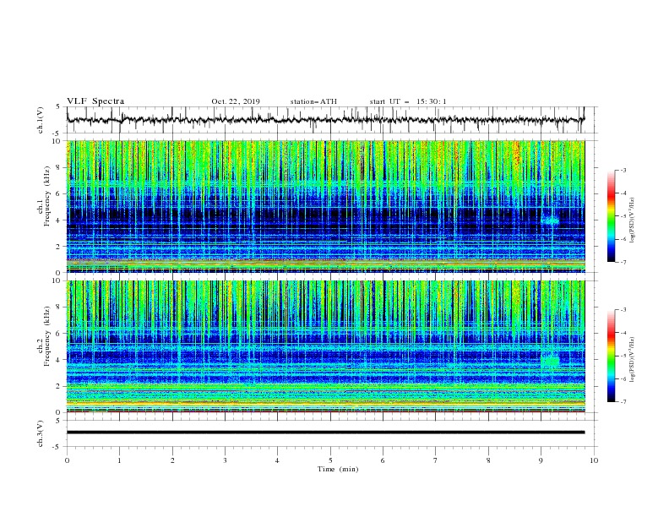Click the ch.2 colorbar "log(PSD)(V²/Hz)" label

pyautogui.click(x=632, y=360)
